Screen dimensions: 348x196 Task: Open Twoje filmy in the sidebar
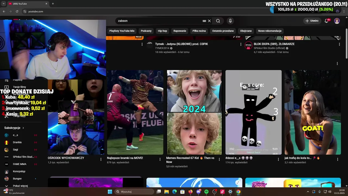pos(19,87)
